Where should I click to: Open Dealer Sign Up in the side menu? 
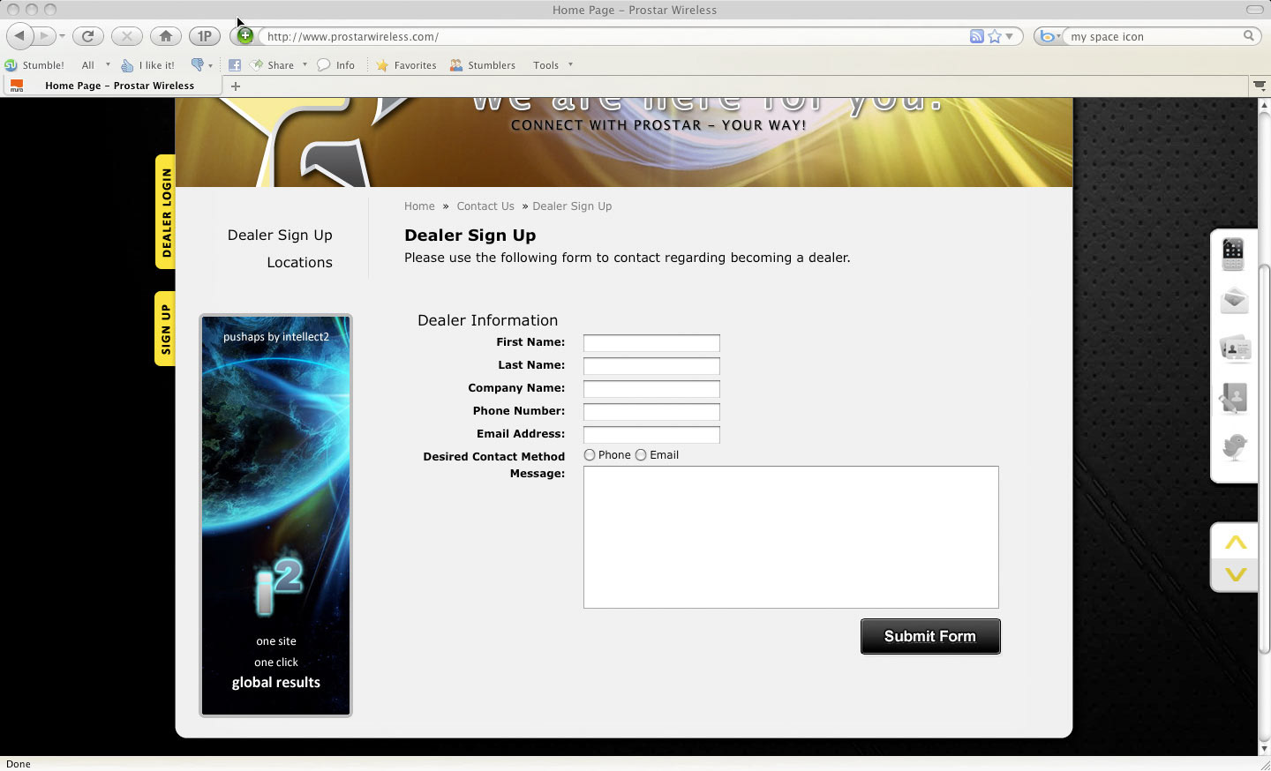(280, 236)
